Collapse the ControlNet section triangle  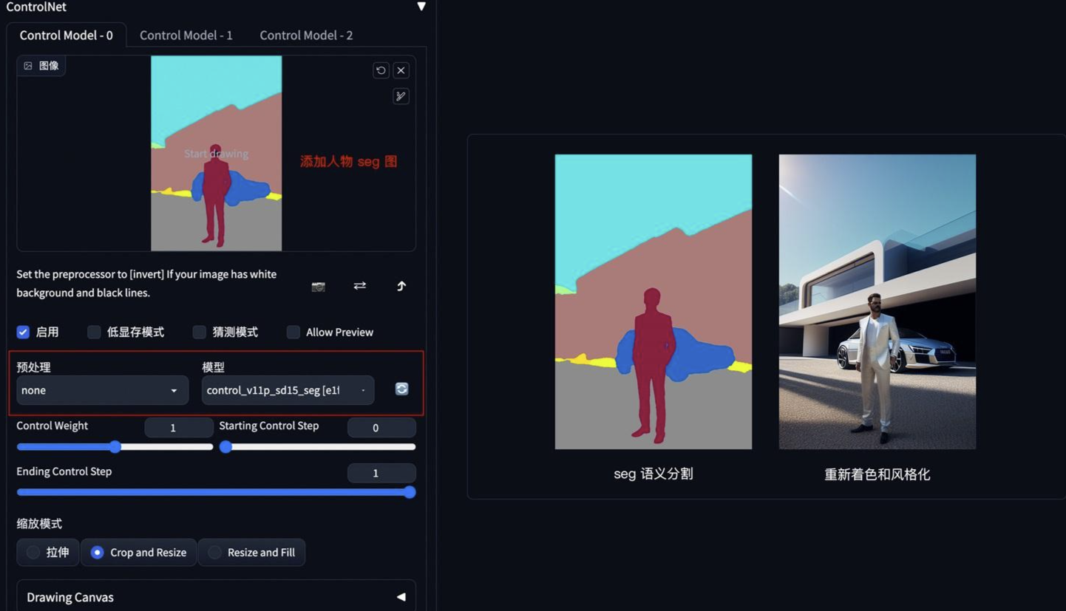pyautogui.click(x=421, y=7)
